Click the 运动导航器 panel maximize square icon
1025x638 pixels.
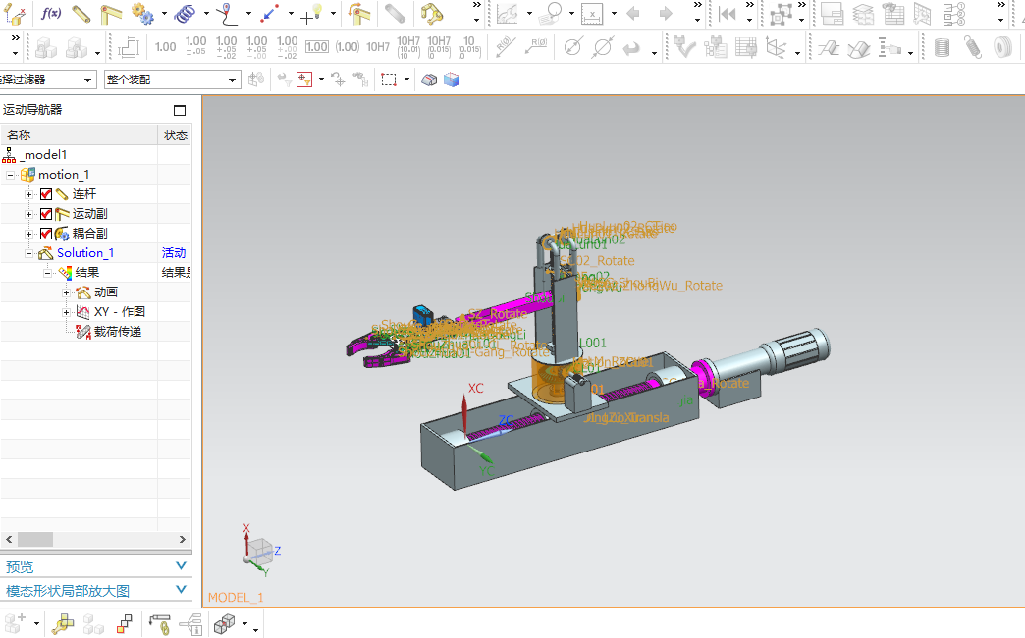180,111
